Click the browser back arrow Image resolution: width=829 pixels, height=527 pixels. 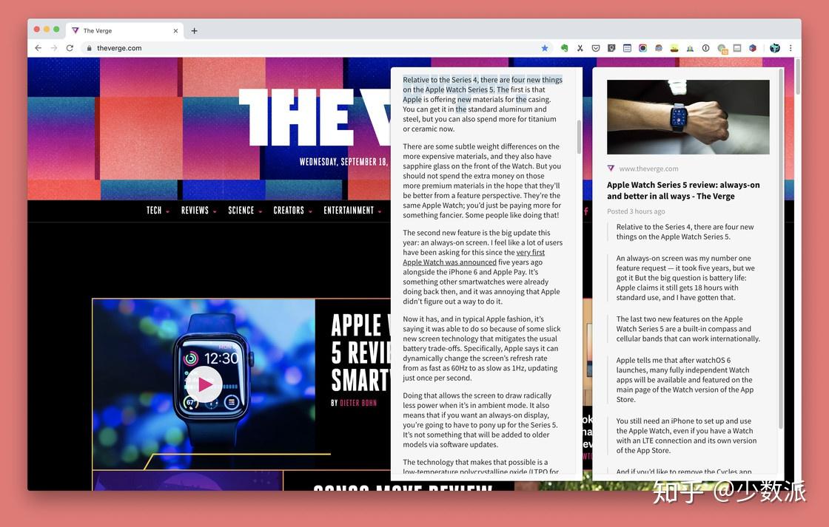[38, 48]
